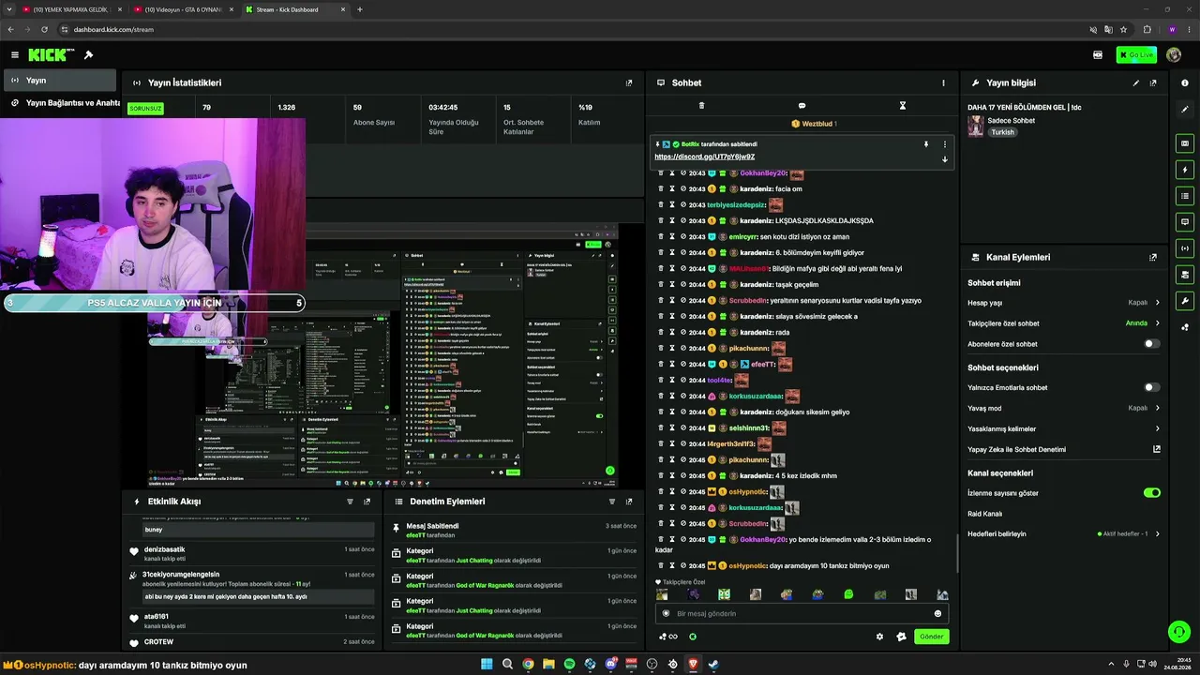Open Yapay Zeka ile Sohbet Denetimi link
Image resolution: width=1200 pixels, height=675 pixels.
tap(1064, 449)
